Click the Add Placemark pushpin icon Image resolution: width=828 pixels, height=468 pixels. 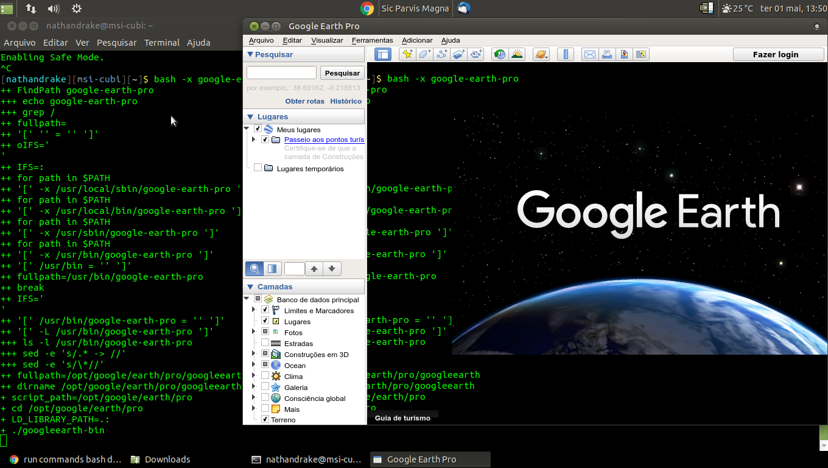tap(407, 54)
